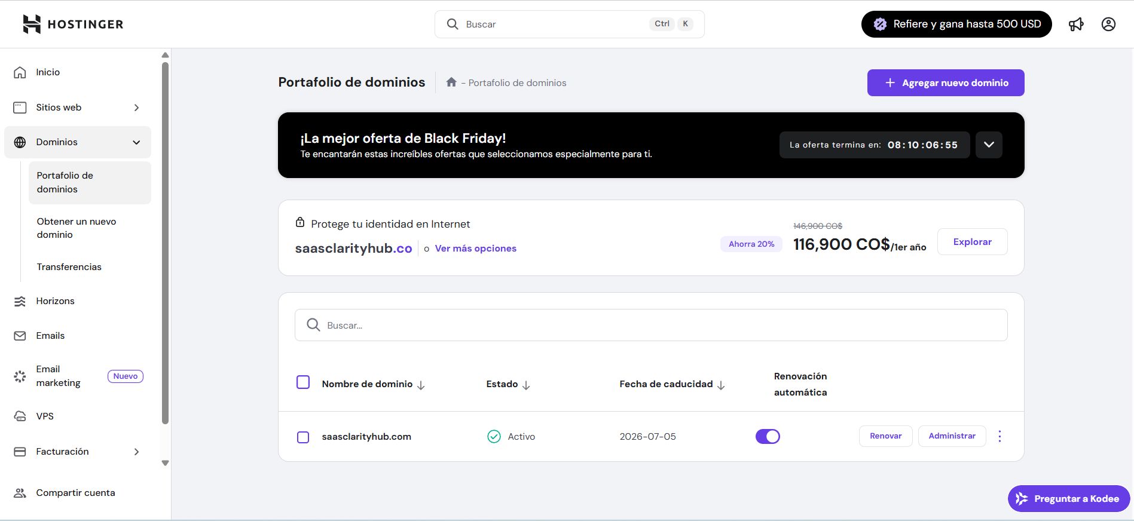Click the Facturación card icon

pos(20,452)
